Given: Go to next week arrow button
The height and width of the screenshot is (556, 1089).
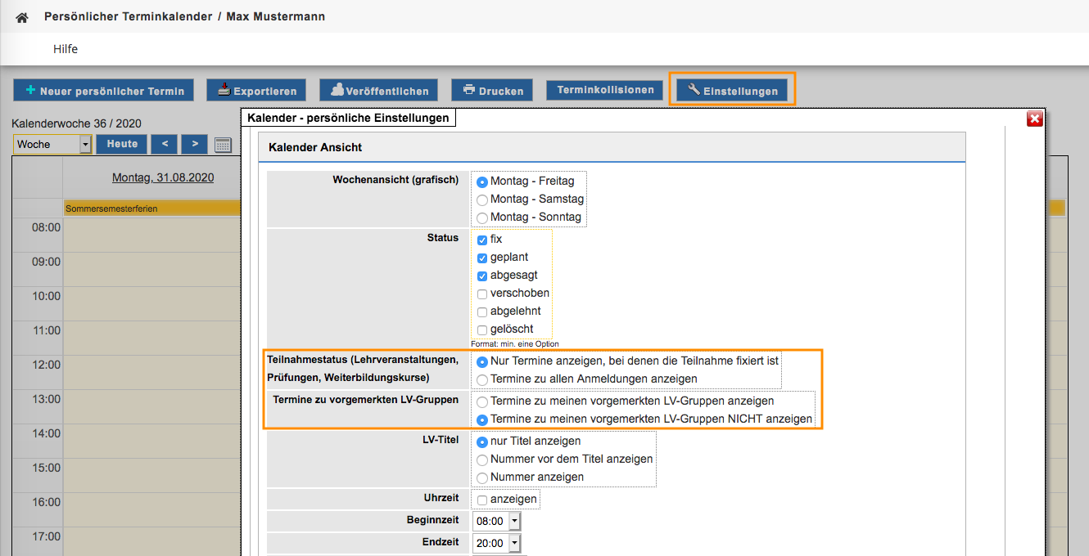Looking at the screenshot, I should click(x=194, y=144).
